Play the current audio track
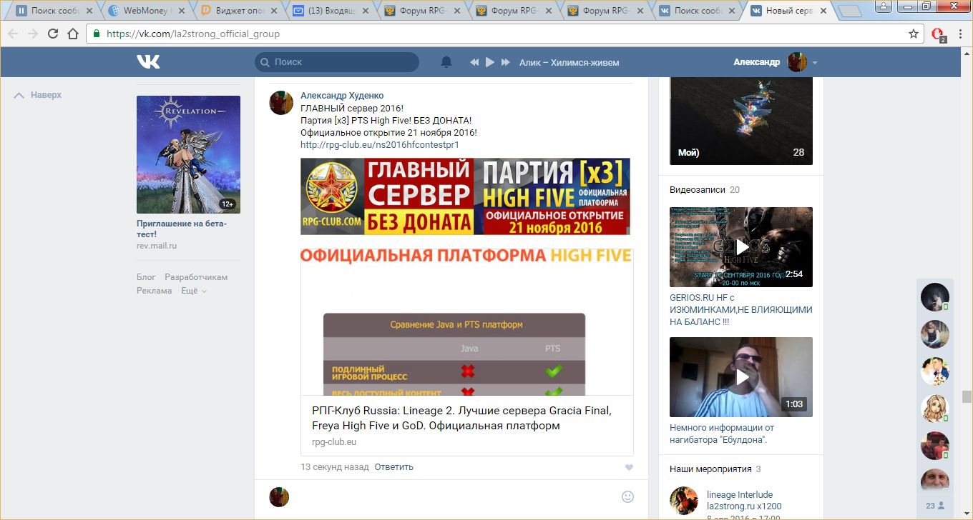This screenshot has height=520, width=973. (x=490, y=62)
